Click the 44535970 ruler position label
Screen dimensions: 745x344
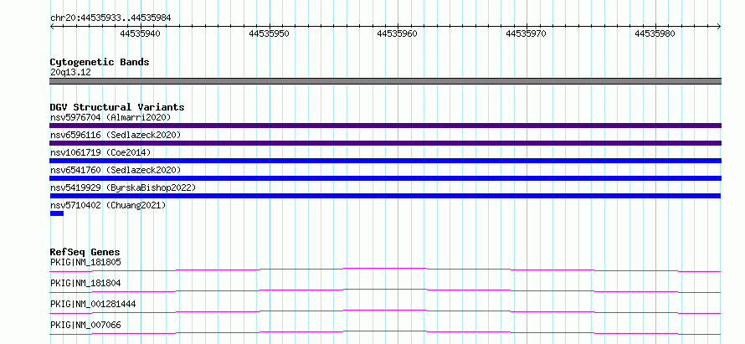click(526, 33)
